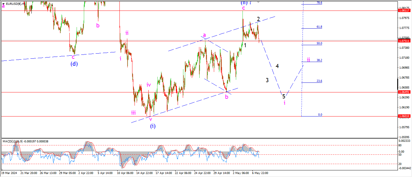412x177 pixels.
Task: Select the black wave 5 label
Action: pos(284,96)
